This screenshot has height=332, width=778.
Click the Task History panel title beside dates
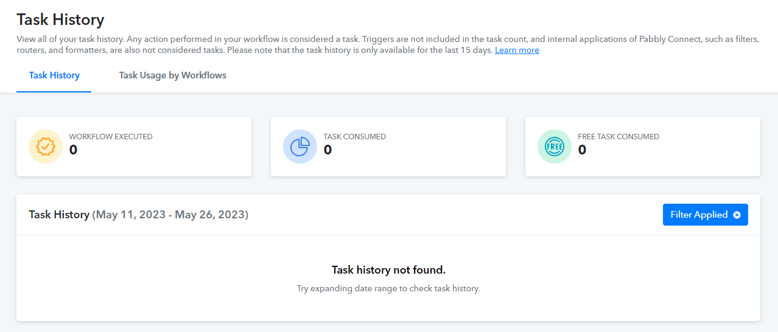point(59,215)
